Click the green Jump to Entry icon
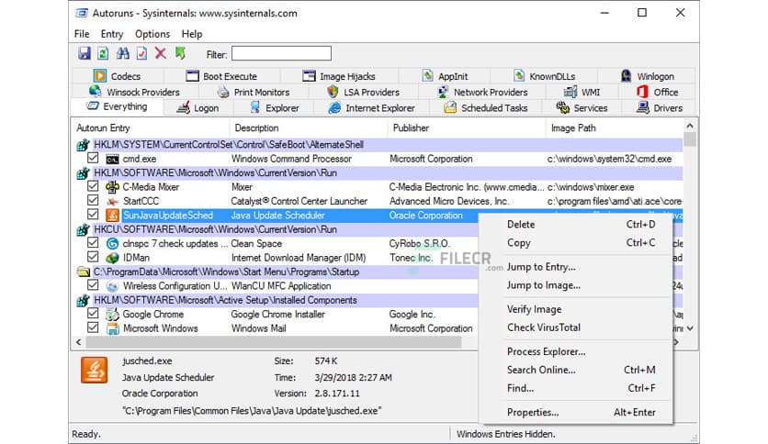The image size is (768, 444). point(180,54)
